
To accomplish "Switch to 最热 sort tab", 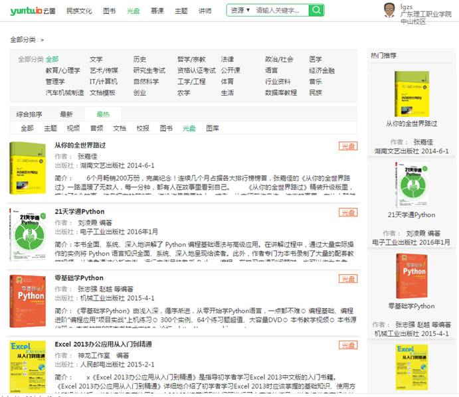I will [103, 114].
